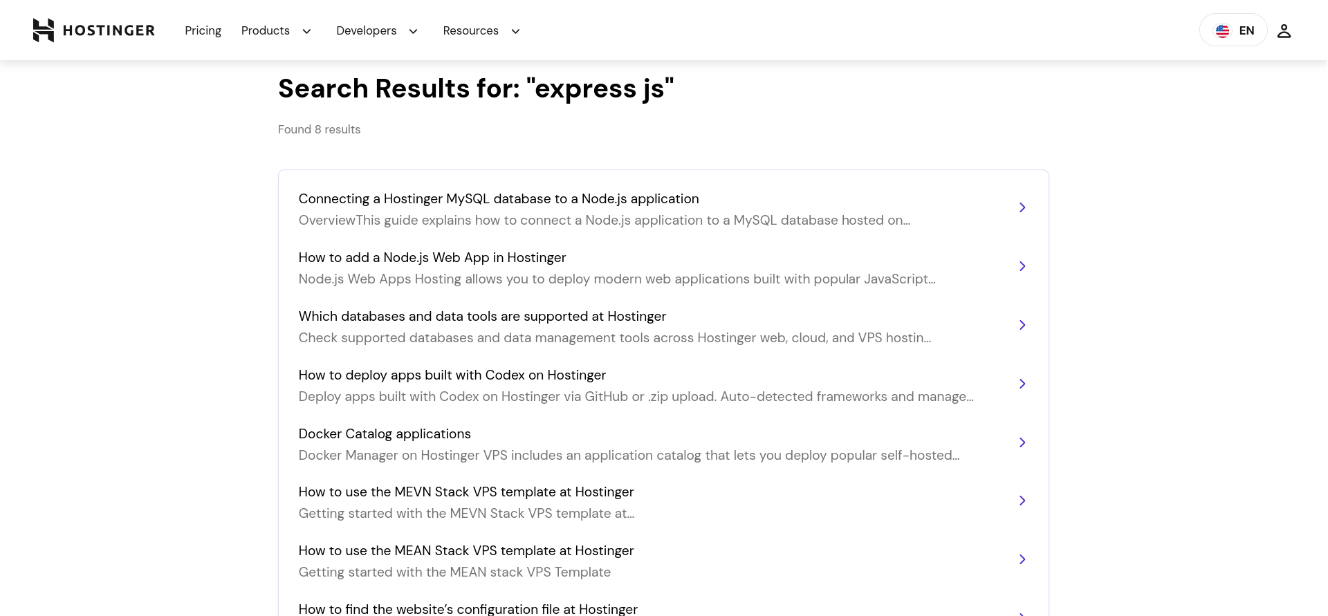The height and width of the screenshot is (616, 1328).
Task: Click the US flag language icon
Action: pos(1222,31)
